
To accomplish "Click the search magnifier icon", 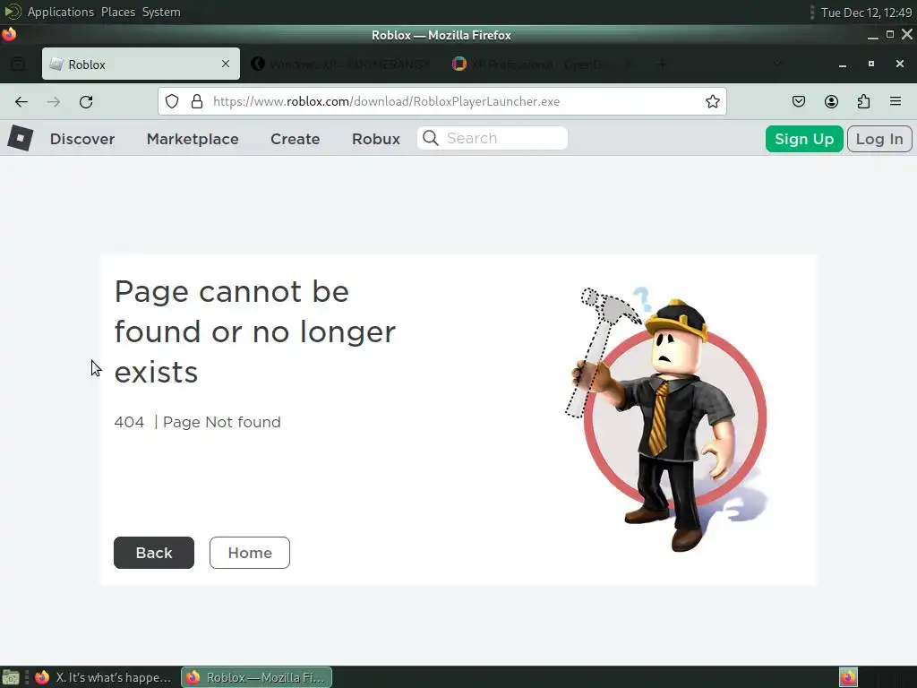I will click(431, 138).
